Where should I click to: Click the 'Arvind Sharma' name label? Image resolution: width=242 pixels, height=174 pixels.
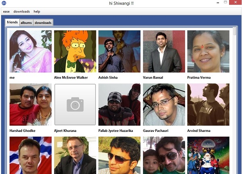199,131
